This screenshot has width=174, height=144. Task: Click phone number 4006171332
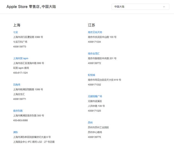click(x=94, y=85)
